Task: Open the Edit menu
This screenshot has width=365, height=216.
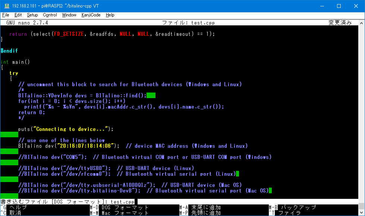Action: coord(18,15)
